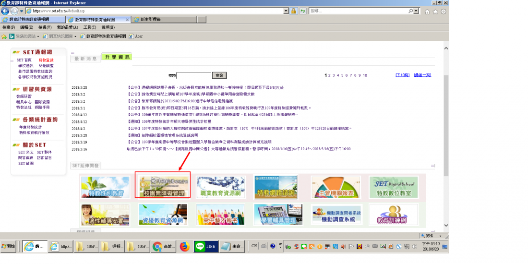Click the Show desktop icon by the clock
528x264 pixels.
[445, 247]
